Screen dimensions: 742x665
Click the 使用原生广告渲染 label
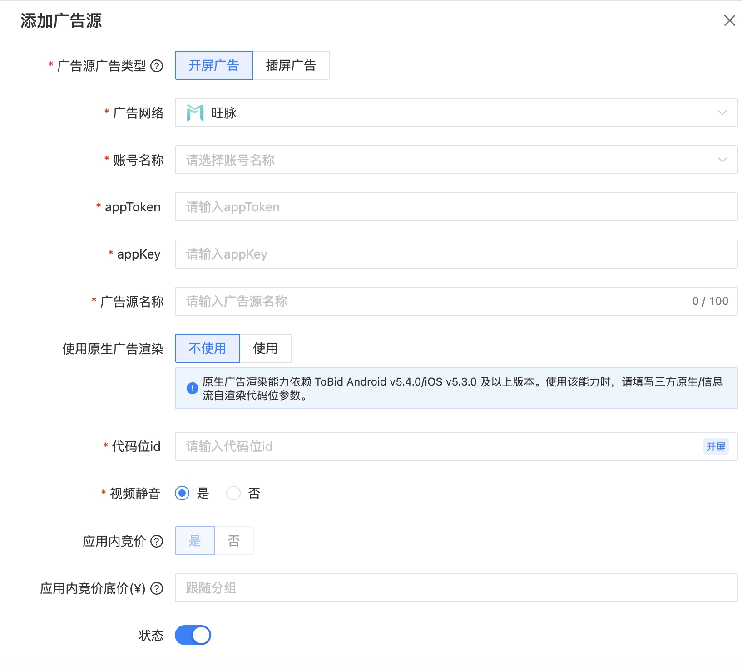click(x=113, y=349)
